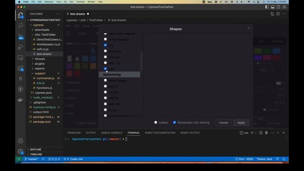Click the Shapes list scrollbar
This screenshot has width=304, height=171.
click(142, 62)
